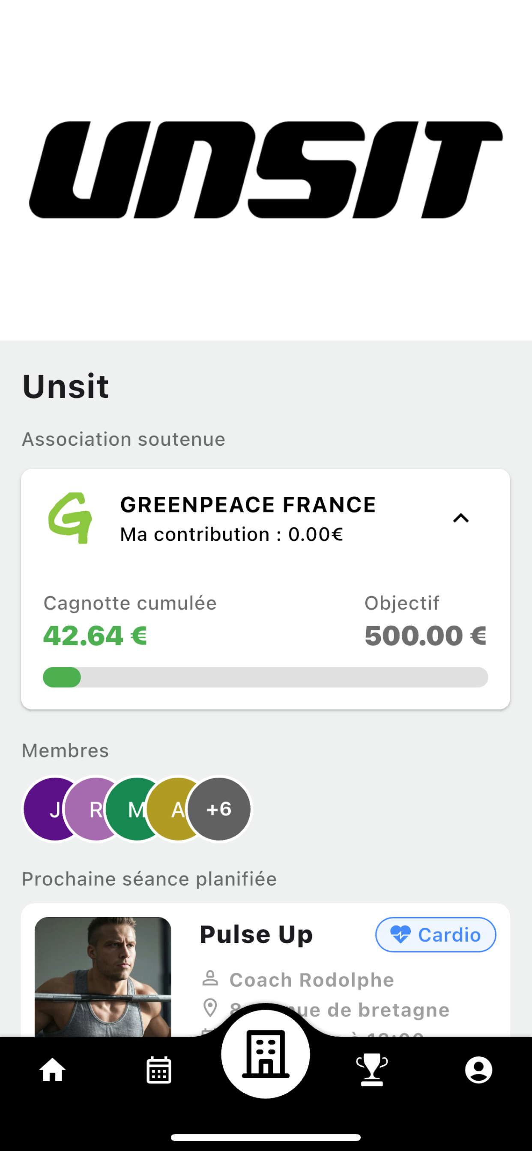This screenshot has height=1151, width=532.
Task: Tap the Cardio heart badge
Action: pyautogui.click(x=436, y=935)
